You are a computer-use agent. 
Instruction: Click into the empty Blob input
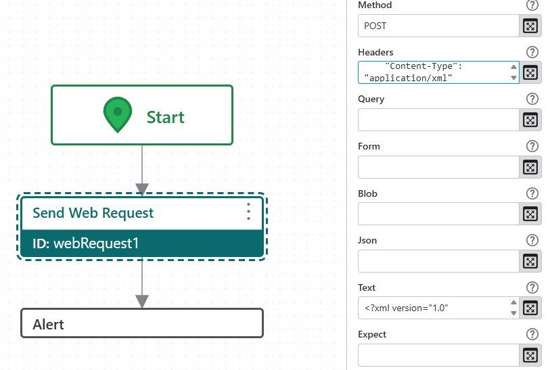tap(438, 214)
